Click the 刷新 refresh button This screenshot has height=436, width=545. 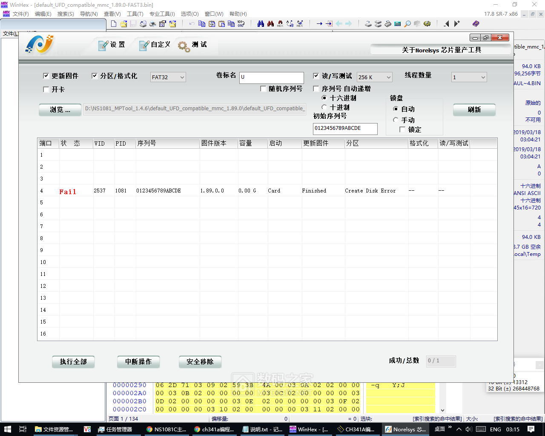474,110
